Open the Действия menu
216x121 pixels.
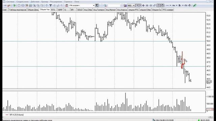coord(35,2)
